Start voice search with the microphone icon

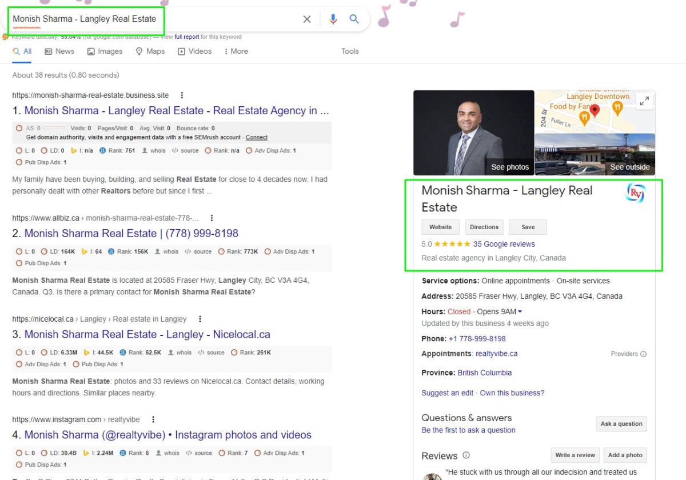coord(333,19)
